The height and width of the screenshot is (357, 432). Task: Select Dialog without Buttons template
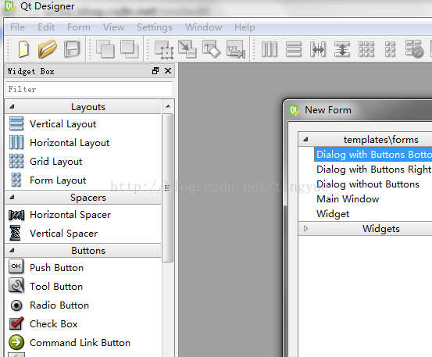click(368, 184)
